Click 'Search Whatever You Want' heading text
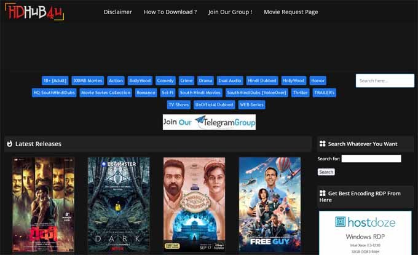Image resolution: width=418 pixels, height=255 pixels. (x=363, y=144)
